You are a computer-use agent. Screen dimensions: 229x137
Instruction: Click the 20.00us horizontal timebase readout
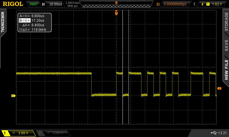[x=55, y=4]
